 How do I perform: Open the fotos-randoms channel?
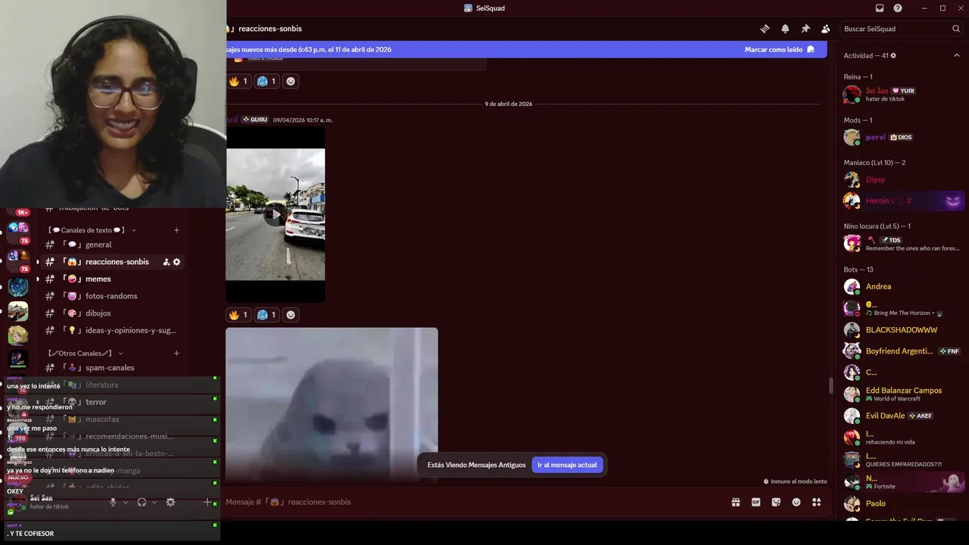pos(112,296)
